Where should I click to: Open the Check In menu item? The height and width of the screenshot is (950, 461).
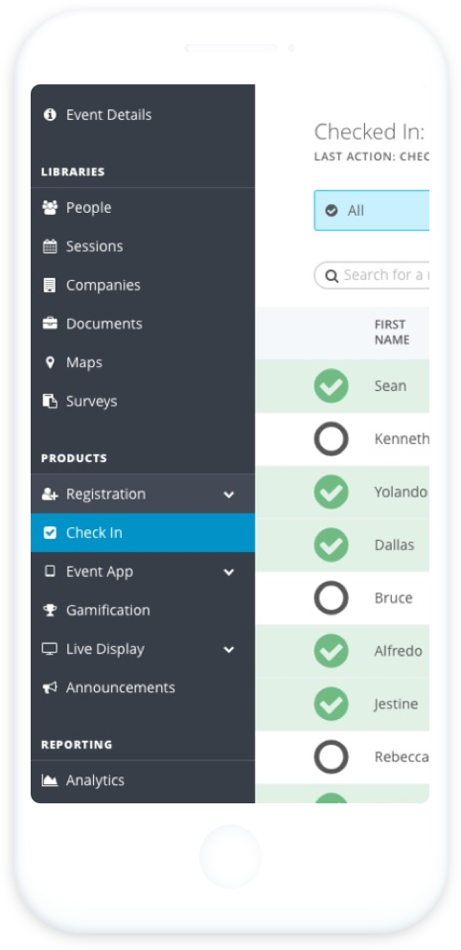143,533
